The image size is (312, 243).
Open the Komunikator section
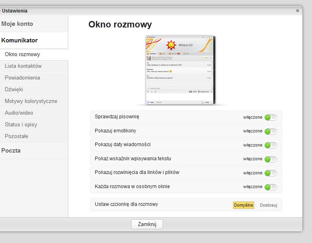[x=34, y=40]
